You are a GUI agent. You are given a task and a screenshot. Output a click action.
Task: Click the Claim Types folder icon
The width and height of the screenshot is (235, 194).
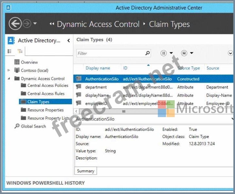(23, 102)
